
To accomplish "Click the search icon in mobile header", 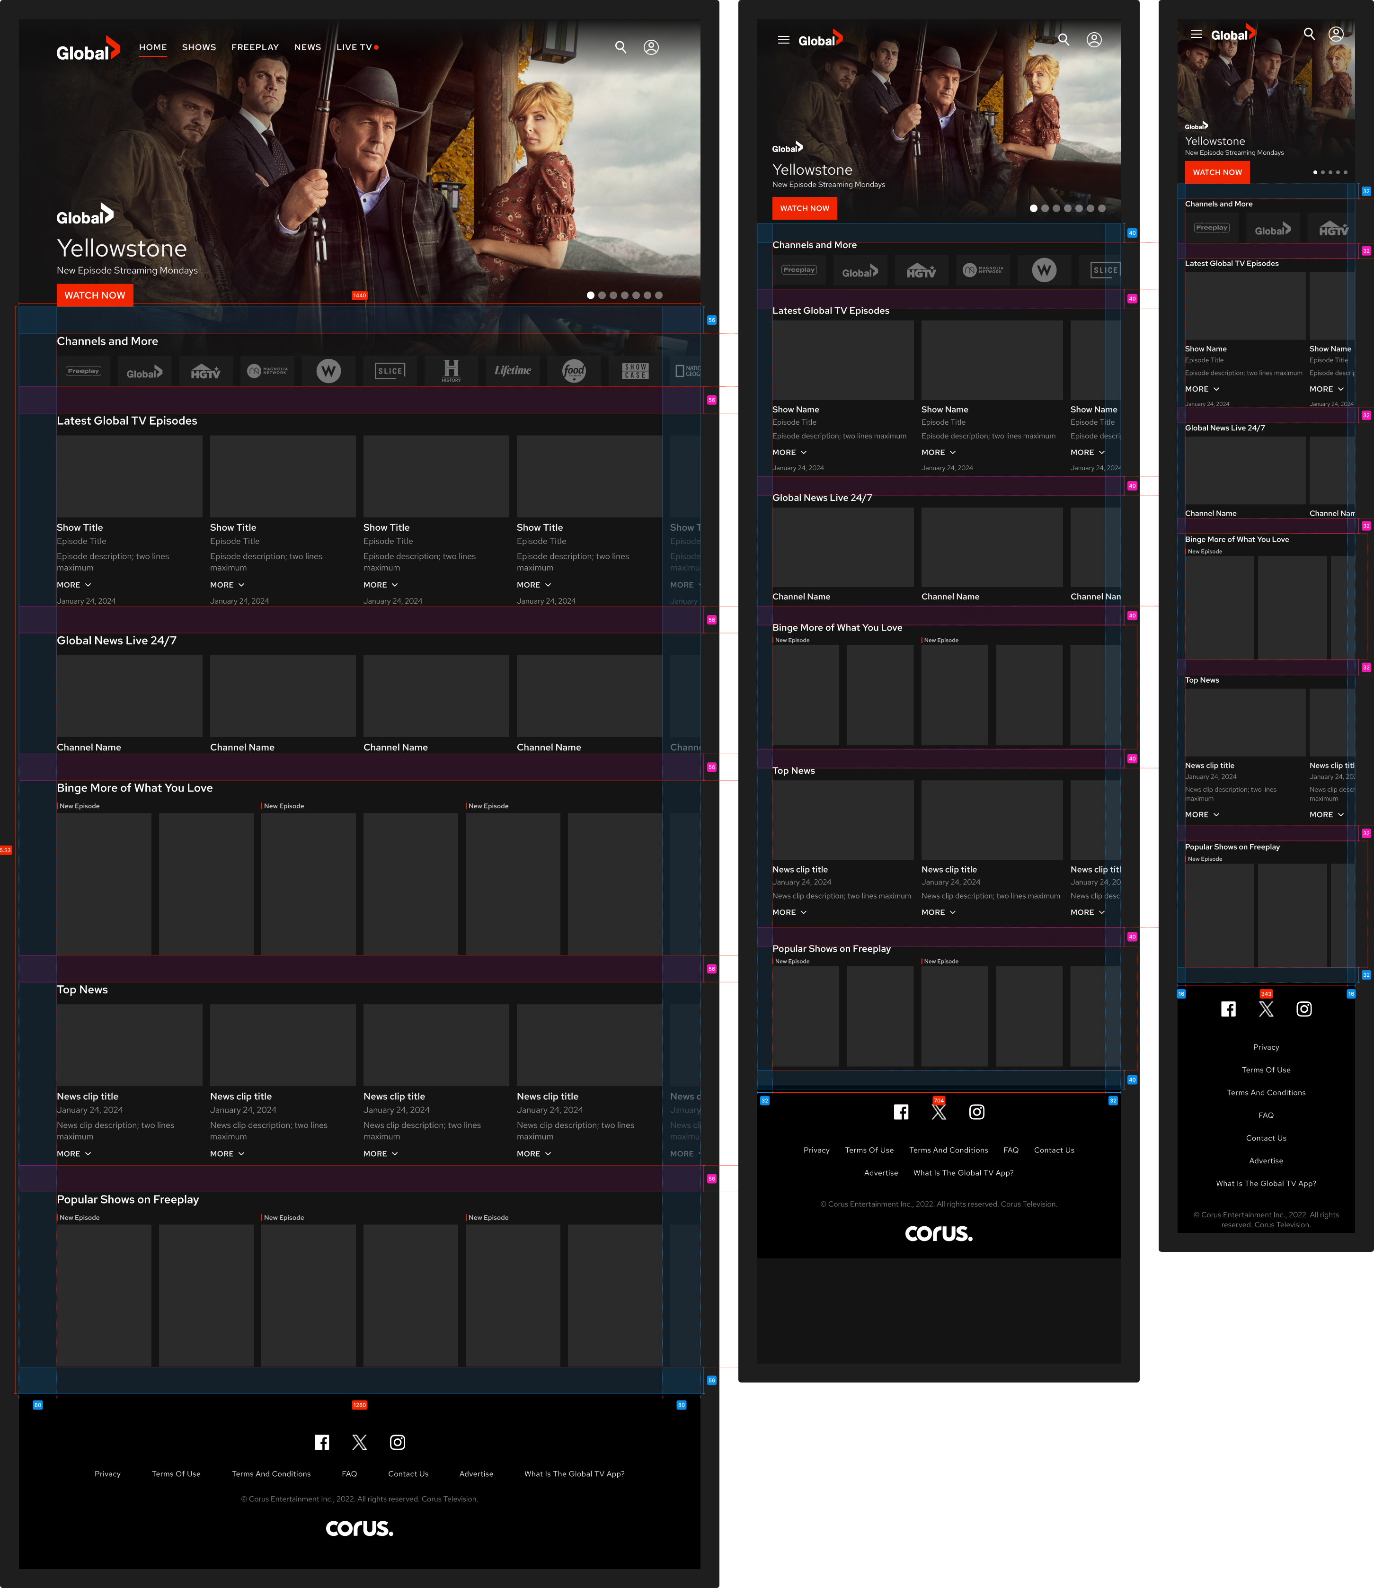I will tap(1310, 35).
